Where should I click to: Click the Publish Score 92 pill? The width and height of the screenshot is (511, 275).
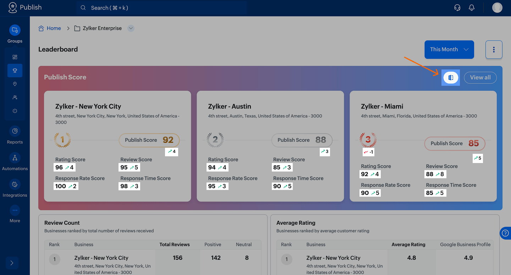coord(149,140)
